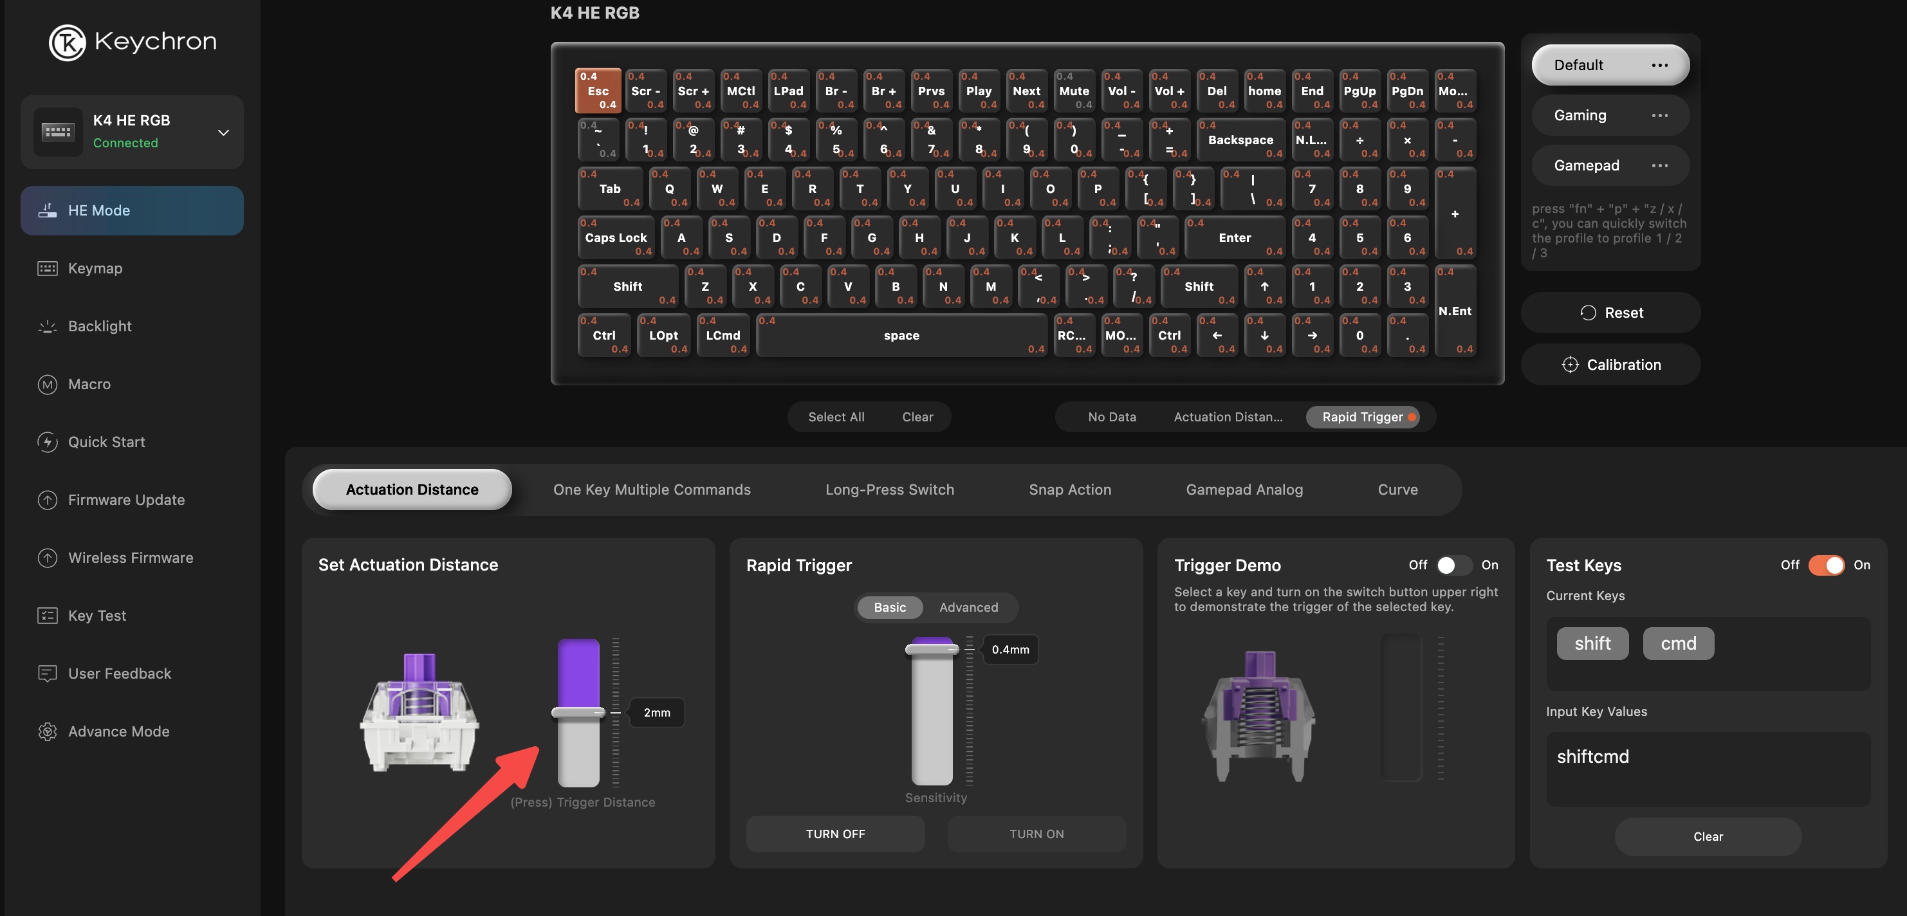Expand the K4 HE RGB device dropdown
This screenshot has width=1907, height=916.
(223, 133)
